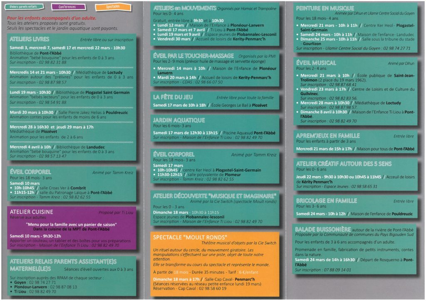Open the purple "ATELIER CUISINE" heading
This screenshot has height=301, width=426.
point(32,212)
